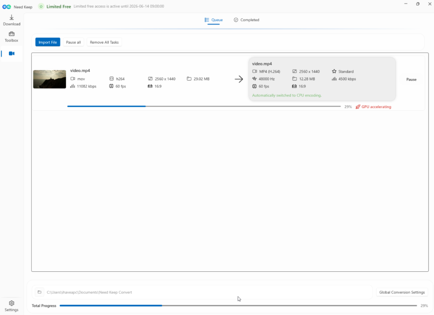Switch to the Completed tab
The image size is (434, 315).
coord(247,20)
